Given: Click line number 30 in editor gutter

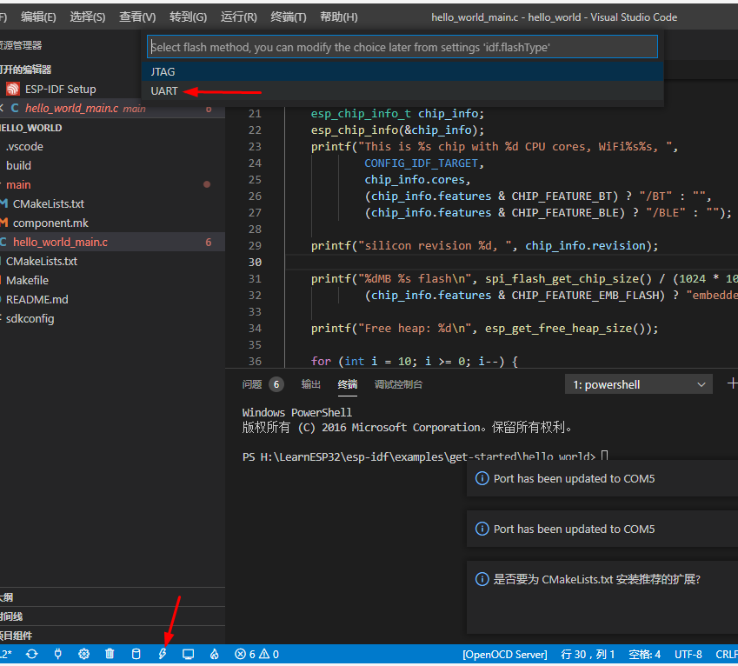Looking at the screenshot, I should pyautogui.click(x=255, y=263).
